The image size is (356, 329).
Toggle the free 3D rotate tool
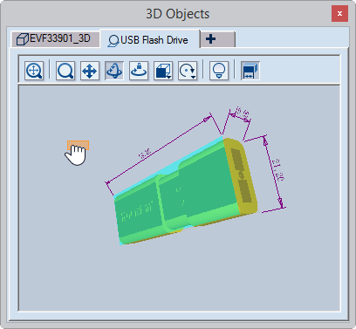click(x=114, y=71)
